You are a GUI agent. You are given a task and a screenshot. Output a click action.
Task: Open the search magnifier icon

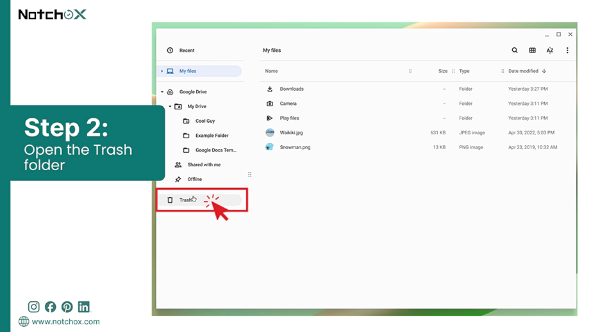[515, 51]
